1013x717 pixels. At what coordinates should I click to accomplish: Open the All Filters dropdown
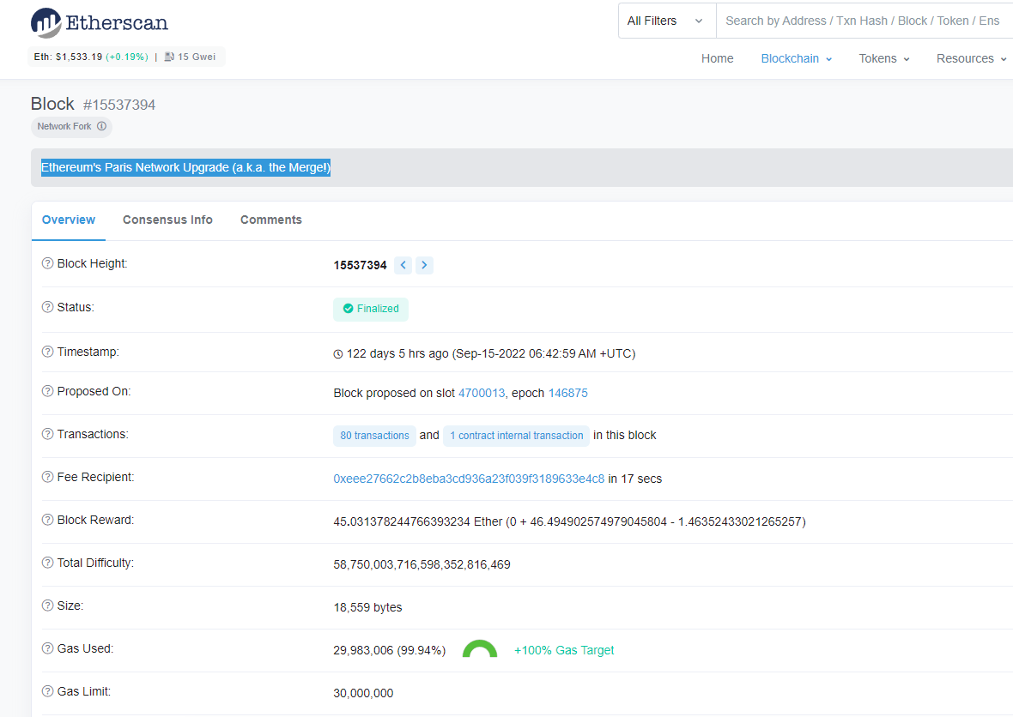click(x=667, y=21)
